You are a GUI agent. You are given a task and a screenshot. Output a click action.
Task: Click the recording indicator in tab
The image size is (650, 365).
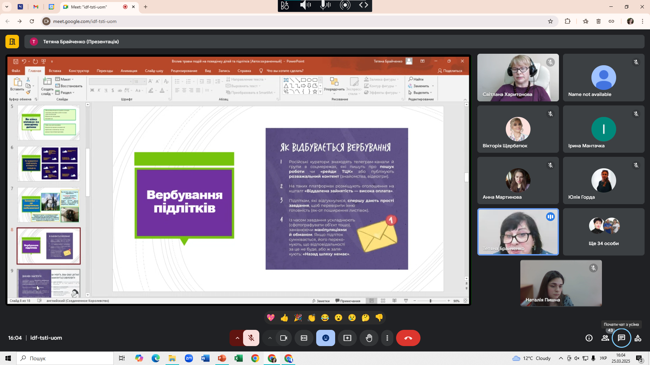pos(125,7)
